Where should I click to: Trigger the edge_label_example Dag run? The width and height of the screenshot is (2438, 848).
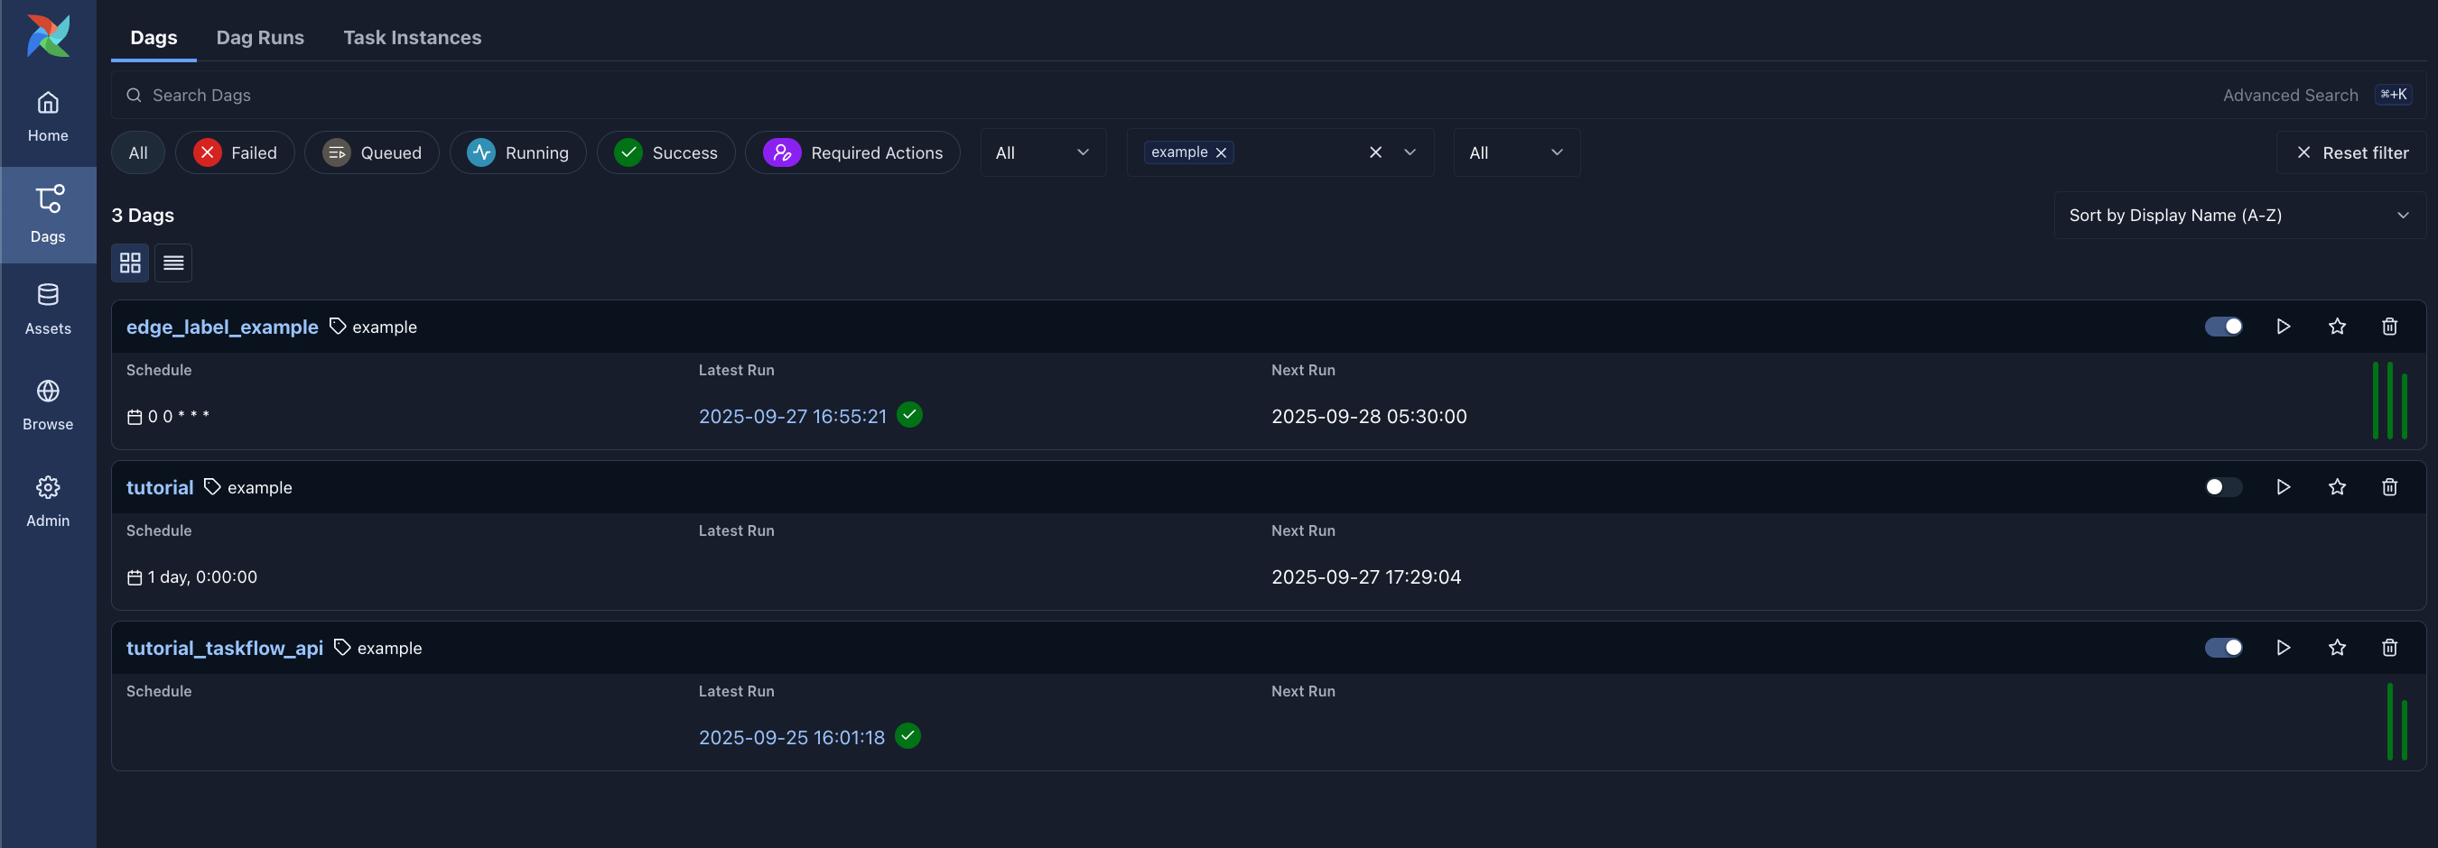pos(2283,327)
